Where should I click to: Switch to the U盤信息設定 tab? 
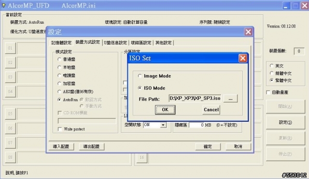coord(115,43)
